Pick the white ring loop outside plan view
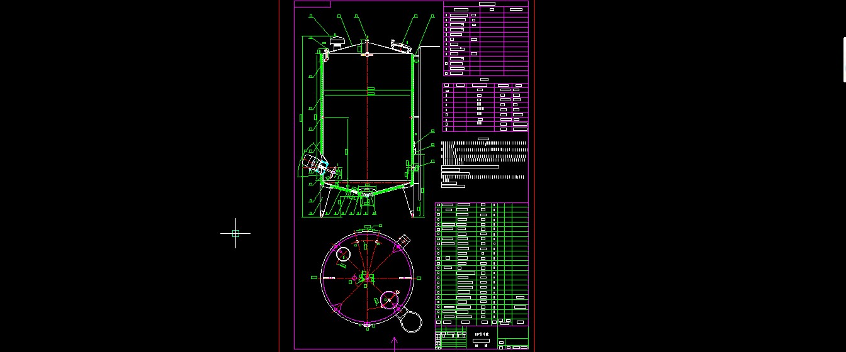Viewport: 846px width, 352px height. pyautogui.click(x=412, y=321)
